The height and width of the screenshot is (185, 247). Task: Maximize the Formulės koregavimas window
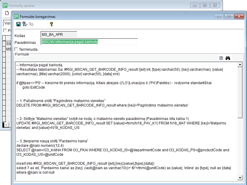[x=229, y=16]
